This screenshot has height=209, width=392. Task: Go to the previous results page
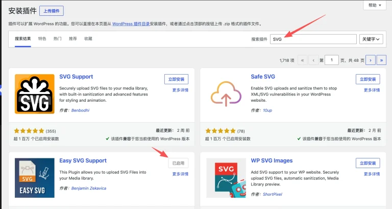313,60
